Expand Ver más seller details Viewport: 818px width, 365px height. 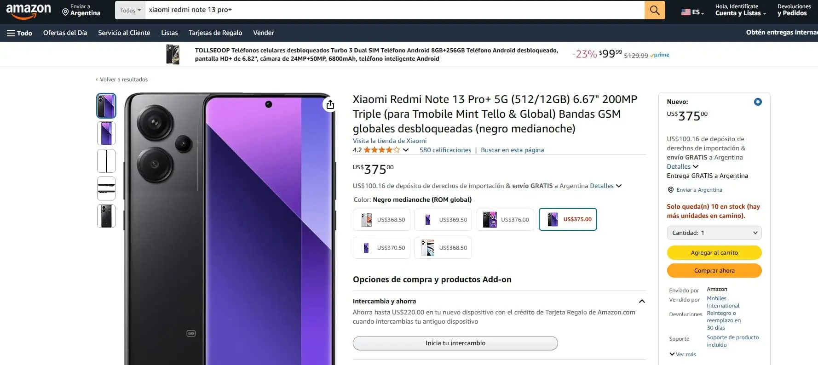683,354
